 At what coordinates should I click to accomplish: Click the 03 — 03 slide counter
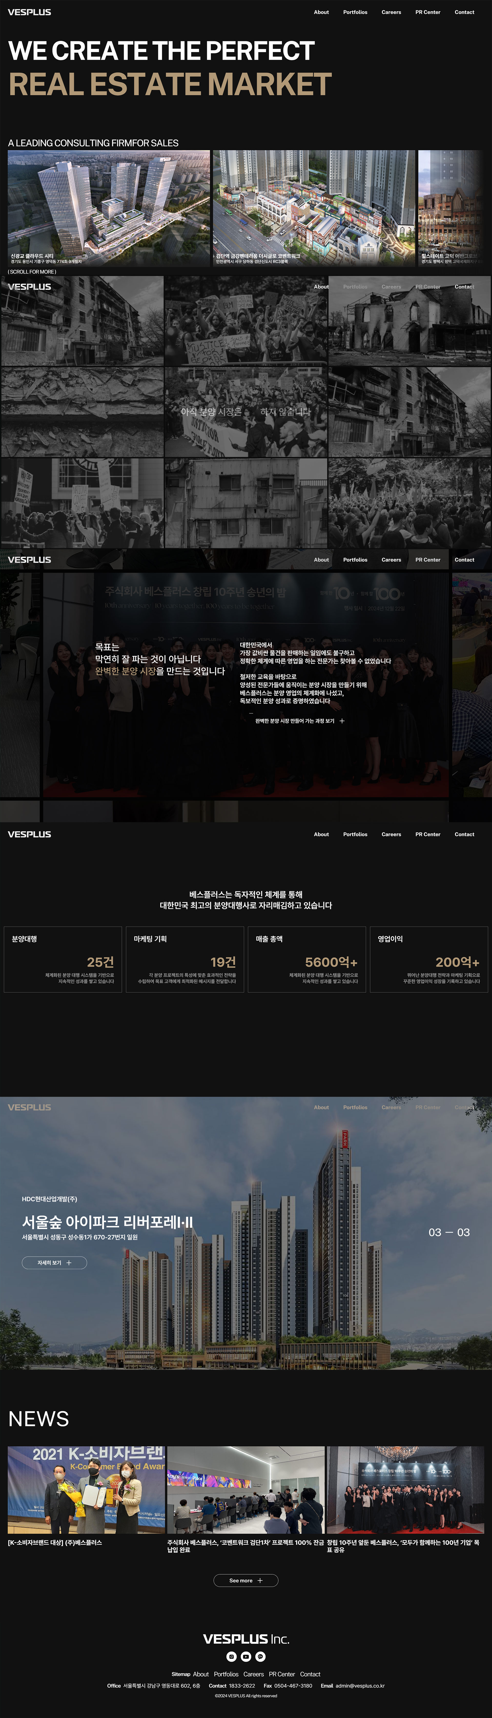click(449, 1233)
